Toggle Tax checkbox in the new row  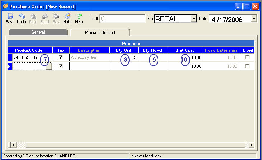point(61,66)
